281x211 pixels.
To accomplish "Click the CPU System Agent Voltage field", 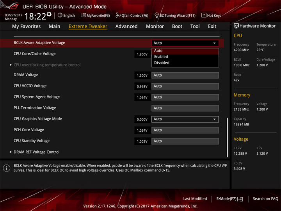I will (x=185, y=97).
